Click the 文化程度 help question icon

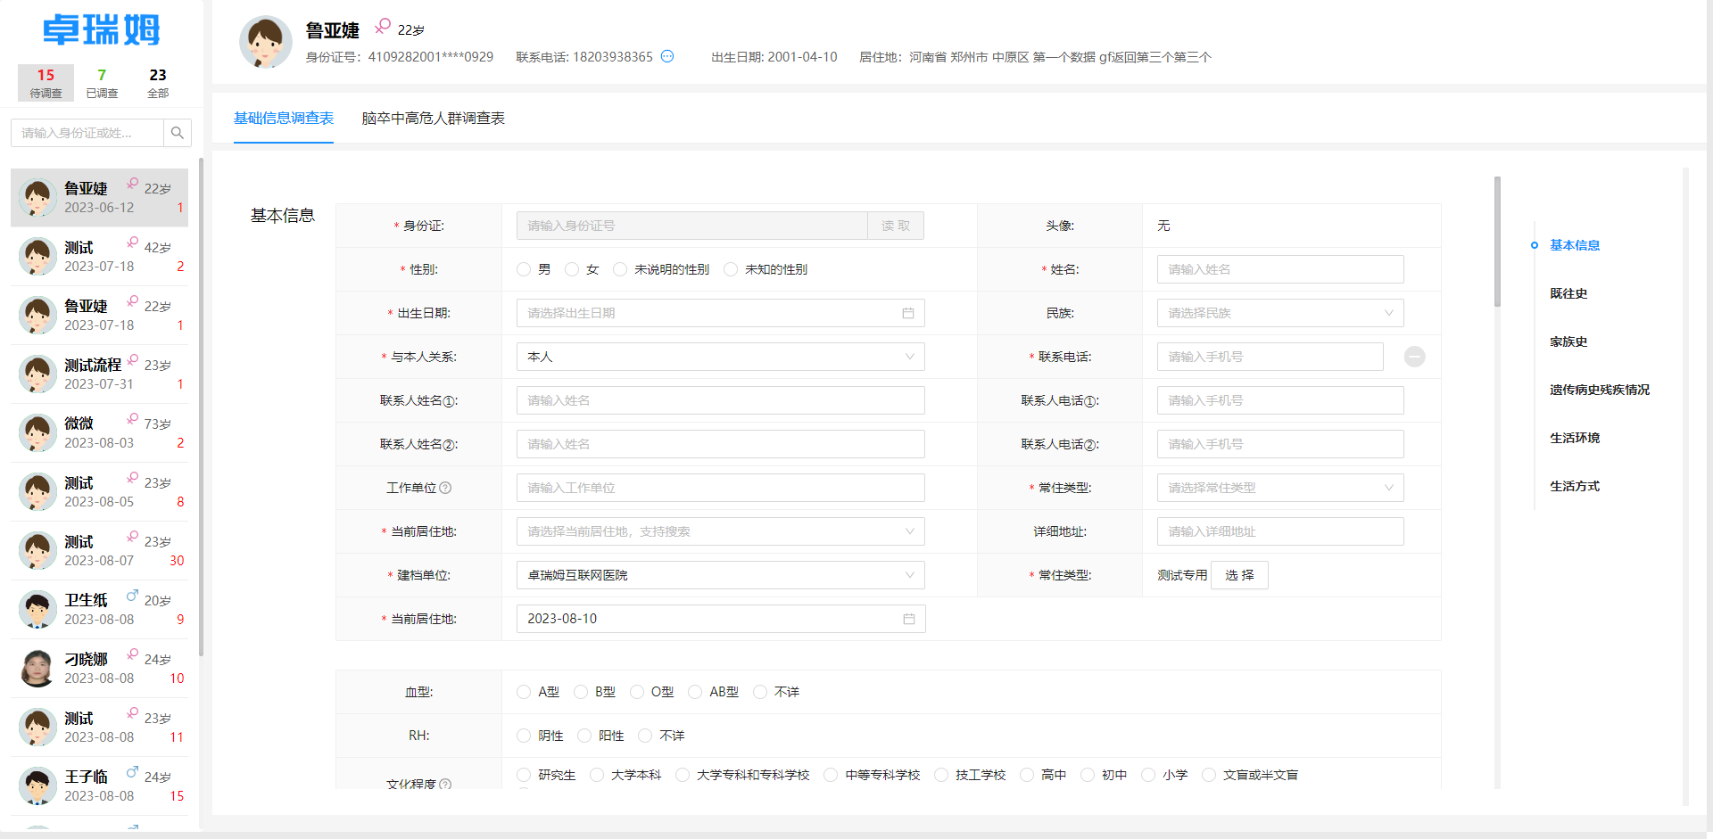445,784
